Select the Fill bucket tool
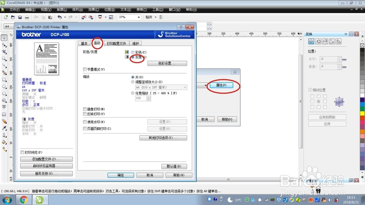Viewport: 365px width, 205px height. (4, 142)
